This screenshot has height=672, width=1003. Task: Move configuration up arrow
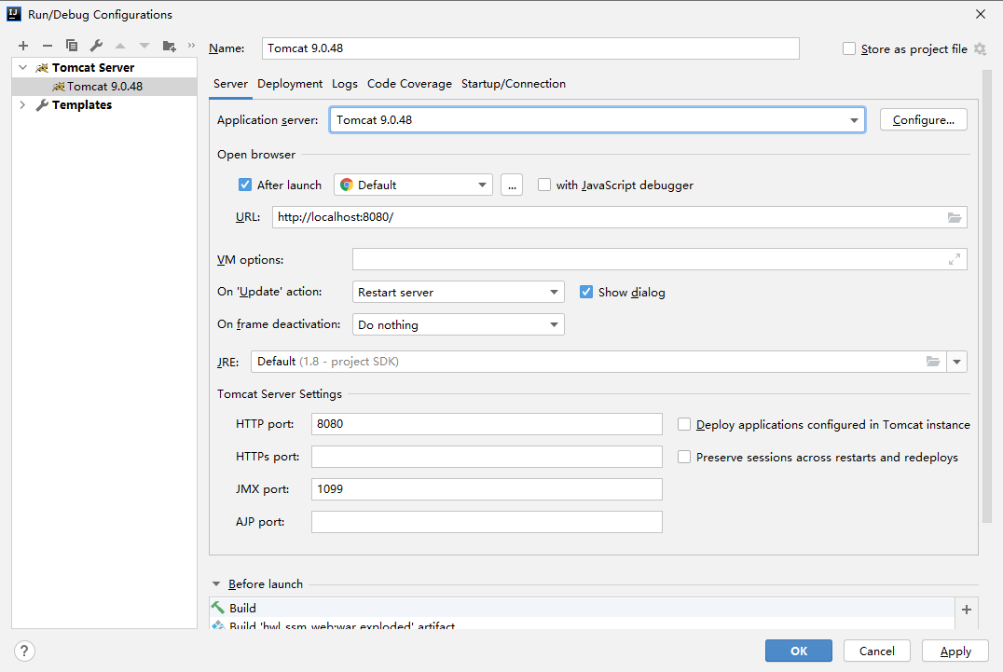pos(120,46)
